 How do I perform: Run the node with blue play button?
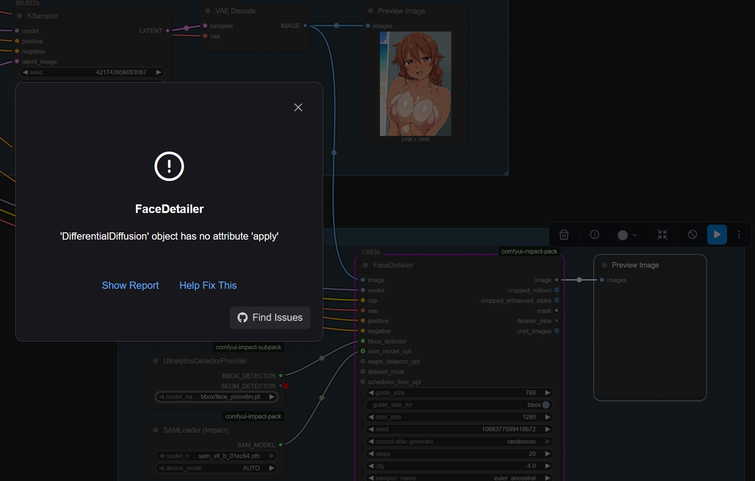[x=717, y=235]
